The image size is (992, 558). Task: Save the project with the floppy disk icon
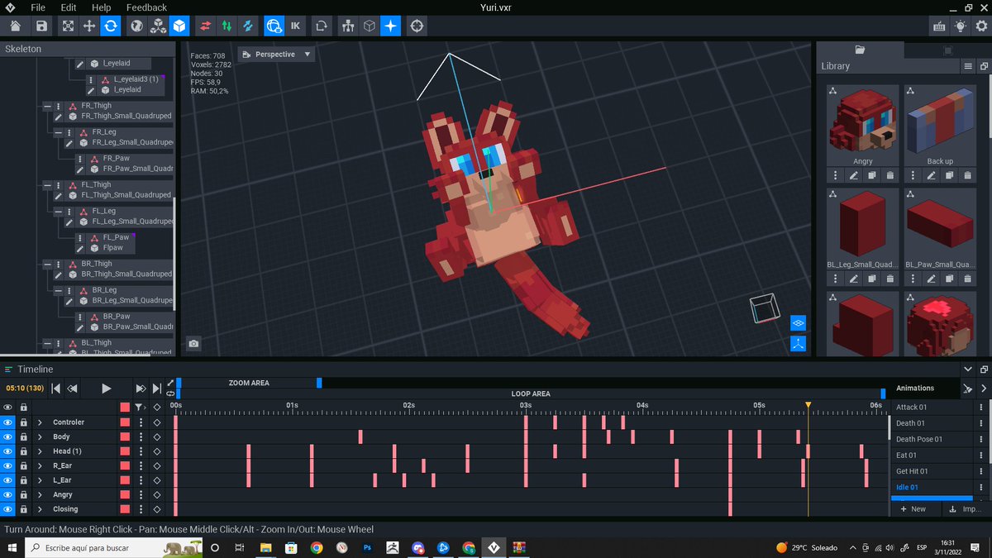pos(41,26)
